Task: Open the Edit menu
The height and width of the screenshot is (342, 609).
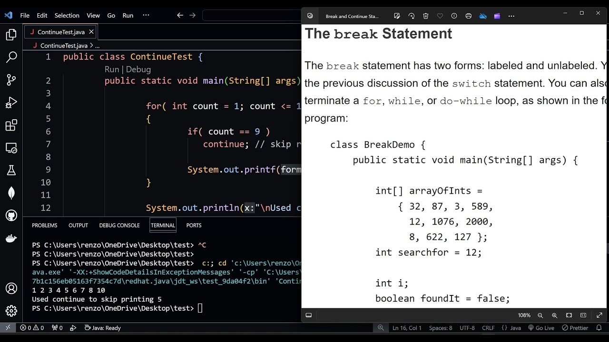Action: 42,15
